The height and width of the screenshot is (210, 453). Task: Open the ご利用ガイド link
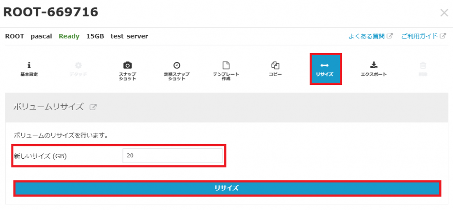pos(419,36)
